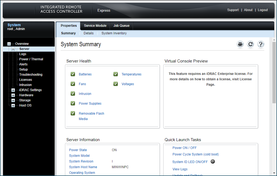Open the help question mark icon
This screenshot has height=176, width=277.
[260, 44]
